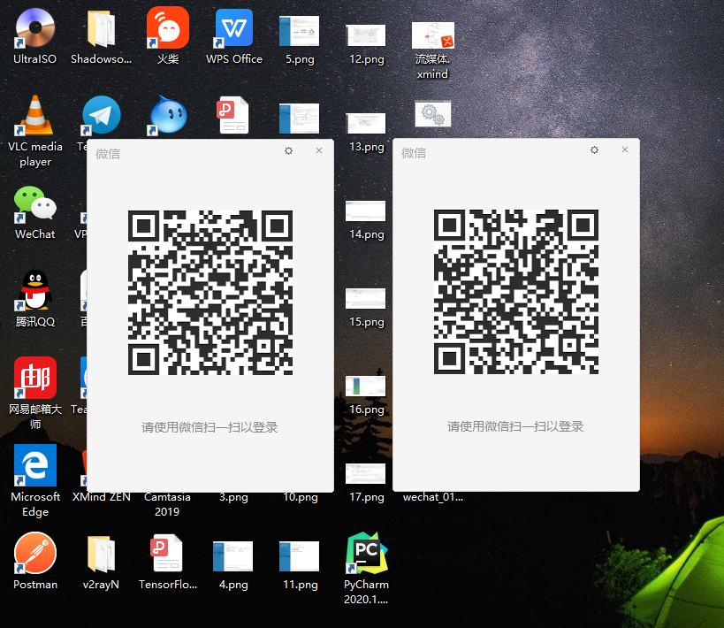Screen dimensions: 724x628
Task: Click the QR code in right WeChat window
Action: [516, 292]
